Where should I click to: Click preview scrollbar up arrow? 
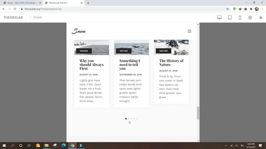pyautogui.click(x=198, y=24)
